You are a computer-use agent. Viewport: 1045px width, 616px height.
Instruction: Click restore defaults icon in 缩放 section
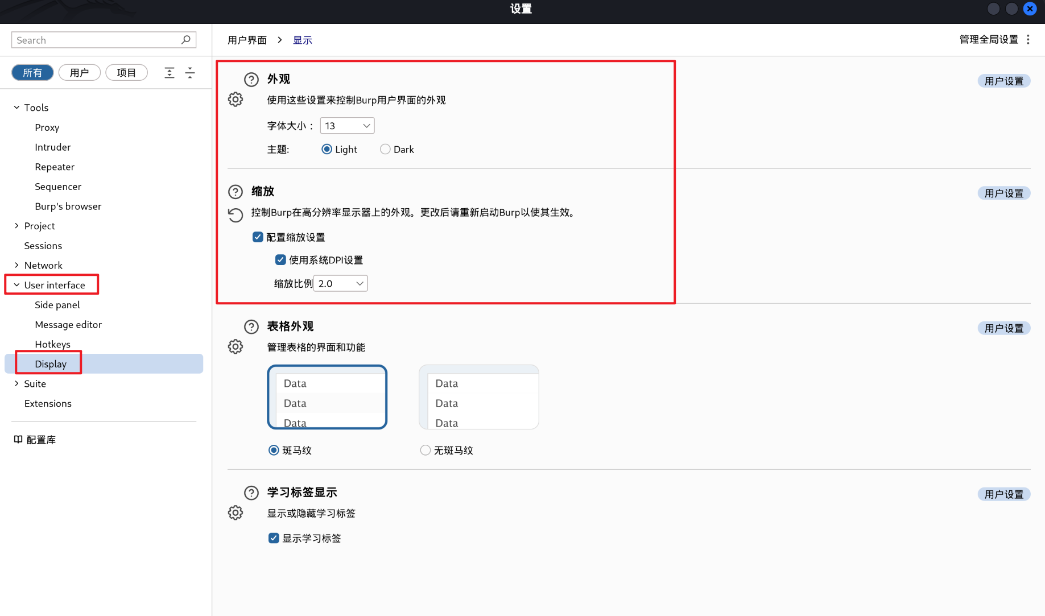pyautogui.click(x=236, y=214)
